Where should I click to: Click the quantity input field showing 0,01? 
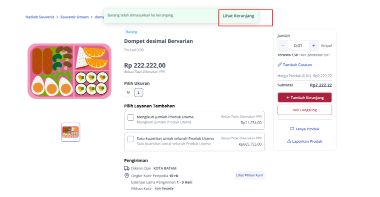pyautogui.click(x=298, y=45)
